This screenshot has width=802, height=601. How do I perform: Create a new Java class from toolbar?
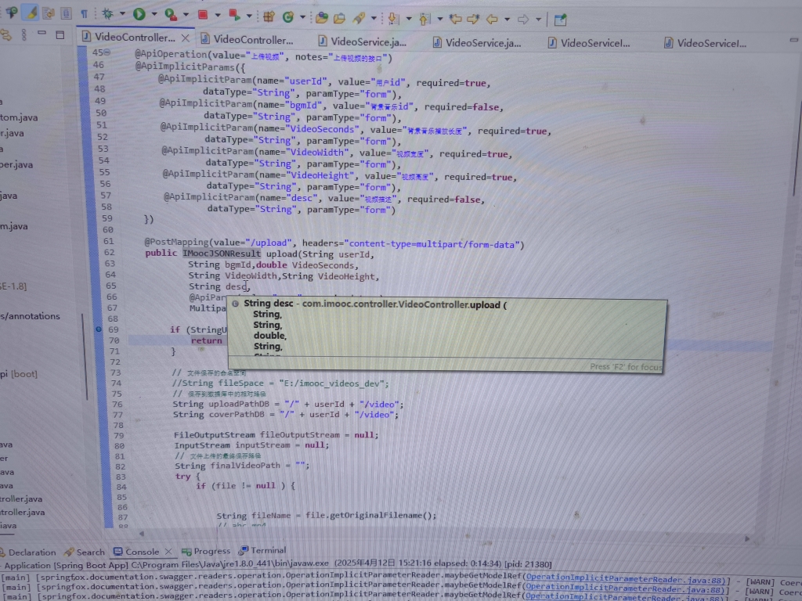point(288,17)
